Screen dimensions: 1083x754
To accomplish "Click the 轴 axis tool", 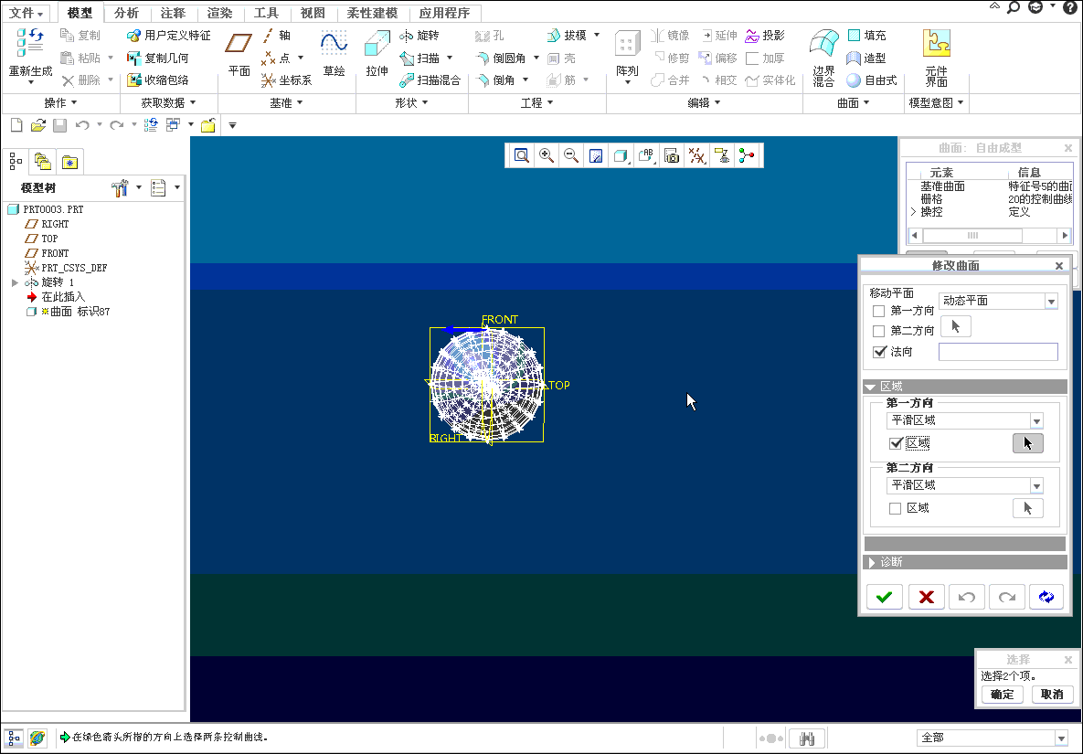I will 277,36.
